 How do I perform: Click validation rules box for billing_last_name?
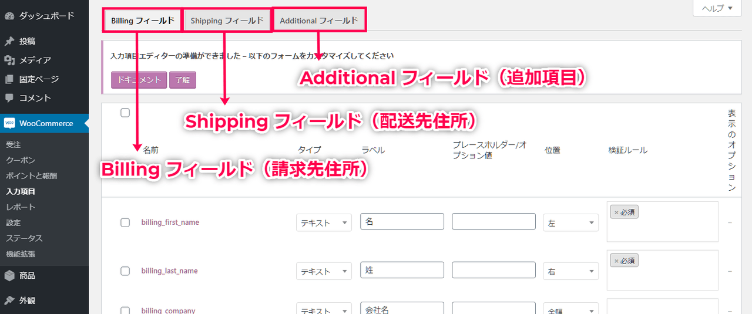tap(663, 270)
